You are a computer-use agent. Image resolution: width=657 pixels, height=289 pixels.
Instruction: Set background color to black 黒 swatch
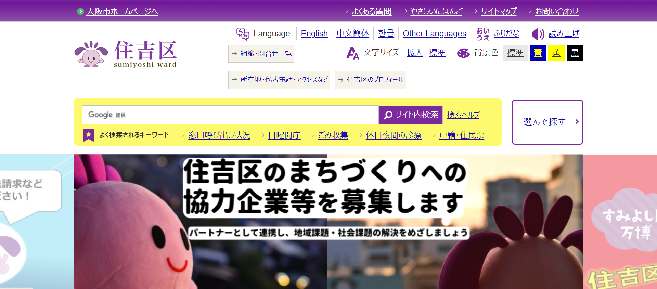pyautogui.click(x=575, y=53)
